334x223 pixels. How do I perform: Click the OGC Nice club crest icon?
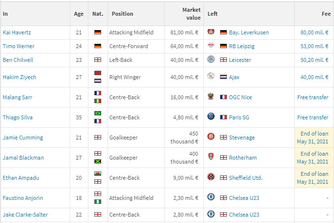click(211, 97)
